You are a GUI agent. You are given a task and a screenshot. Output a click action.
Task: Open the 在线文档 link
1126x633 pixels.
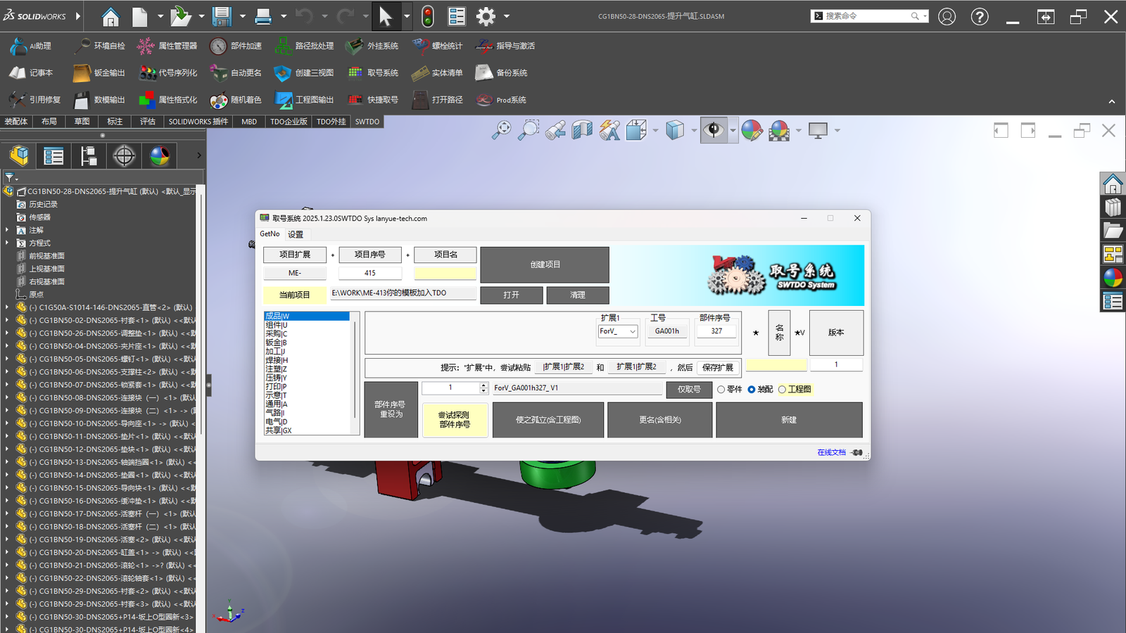(831, 452)
